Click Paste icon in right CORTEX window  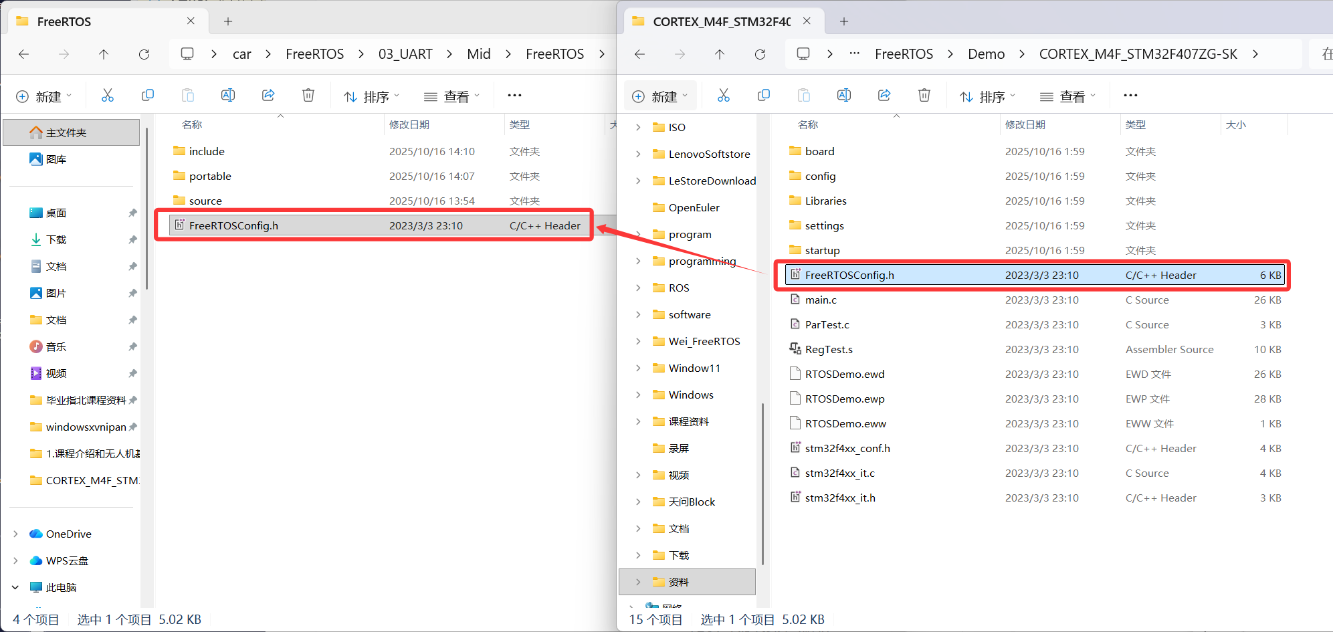[804, 96]
